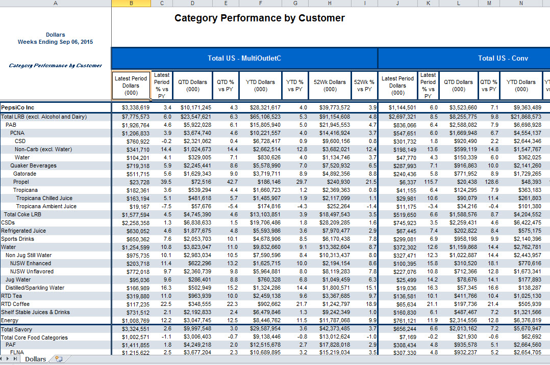Click the column D header
This screenshot has width=550, height=365.
point(192,3)
